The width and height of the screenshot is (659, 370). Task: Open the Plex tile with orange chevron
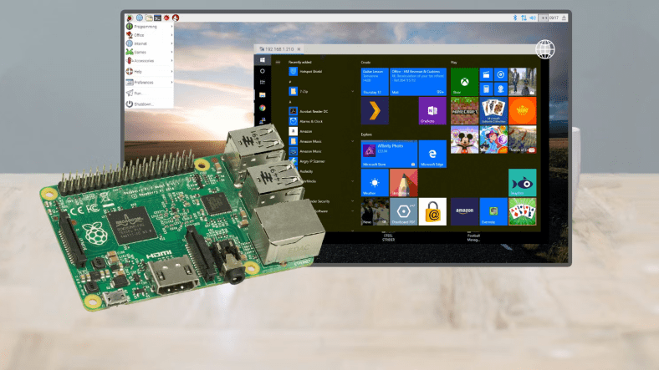click(x=375, y=111)
